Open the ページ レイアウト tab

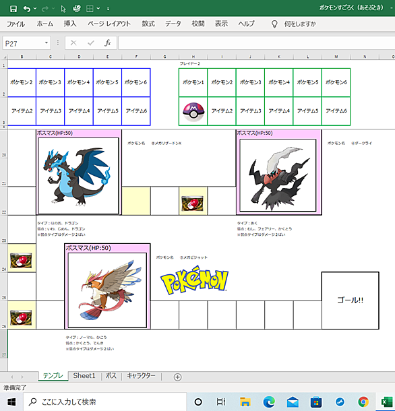click(x=109, y=24)
